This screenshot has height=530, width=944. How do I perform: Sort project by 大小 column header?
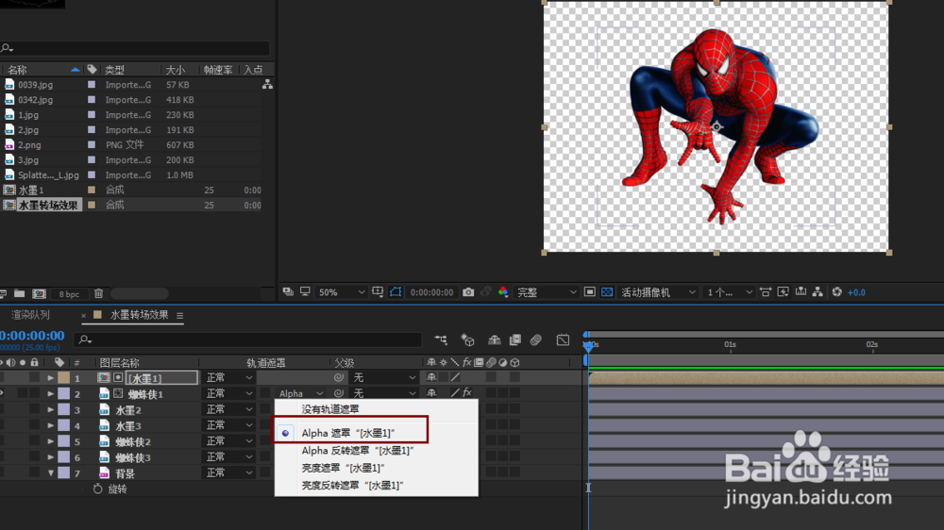tap(176, 70)
